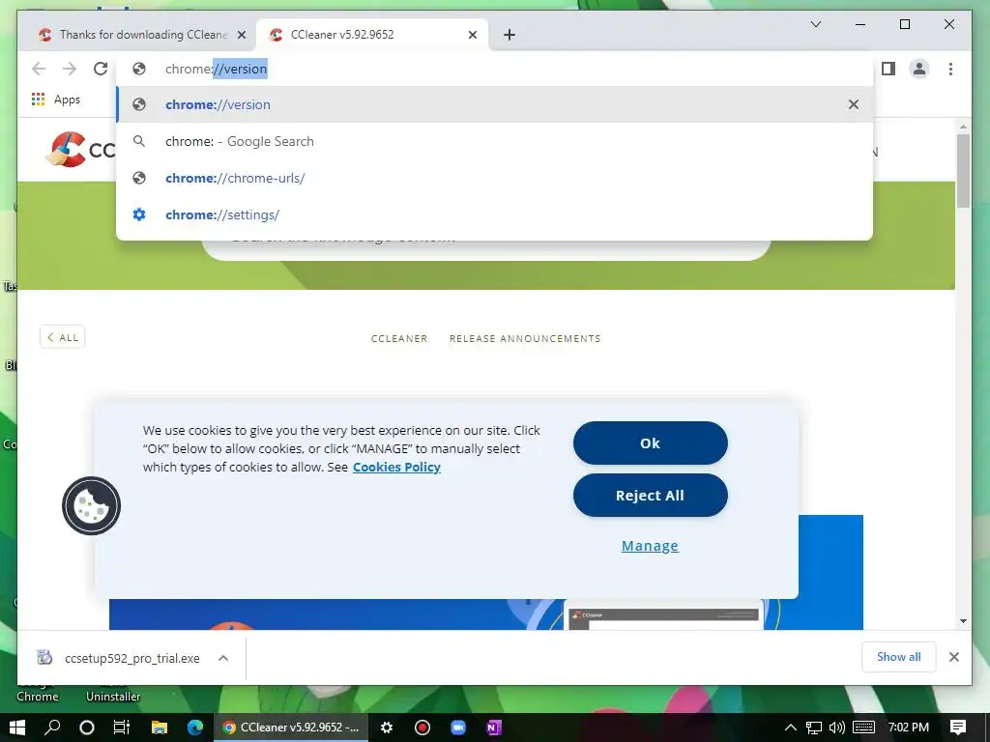This screenshot has height=742, width=990.
Task: Reload the page with the refresh icon
Action: pyautogui.click(x=101, y=69)
